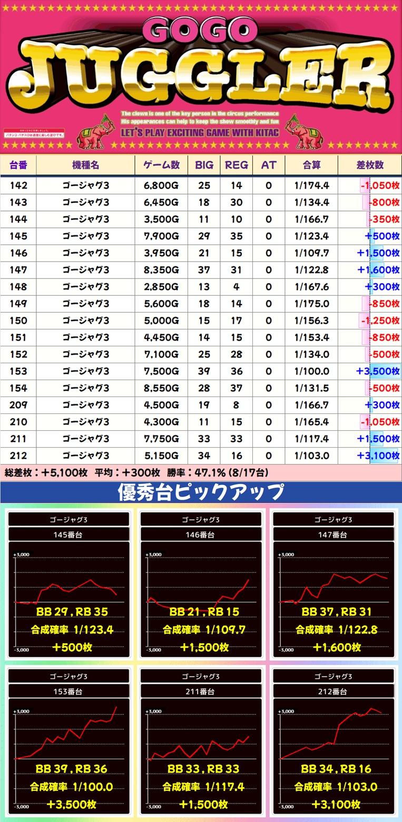Click the +1,600枚 bar in row 147
Viewport: 402px width, 822px height.
[378, 270]
